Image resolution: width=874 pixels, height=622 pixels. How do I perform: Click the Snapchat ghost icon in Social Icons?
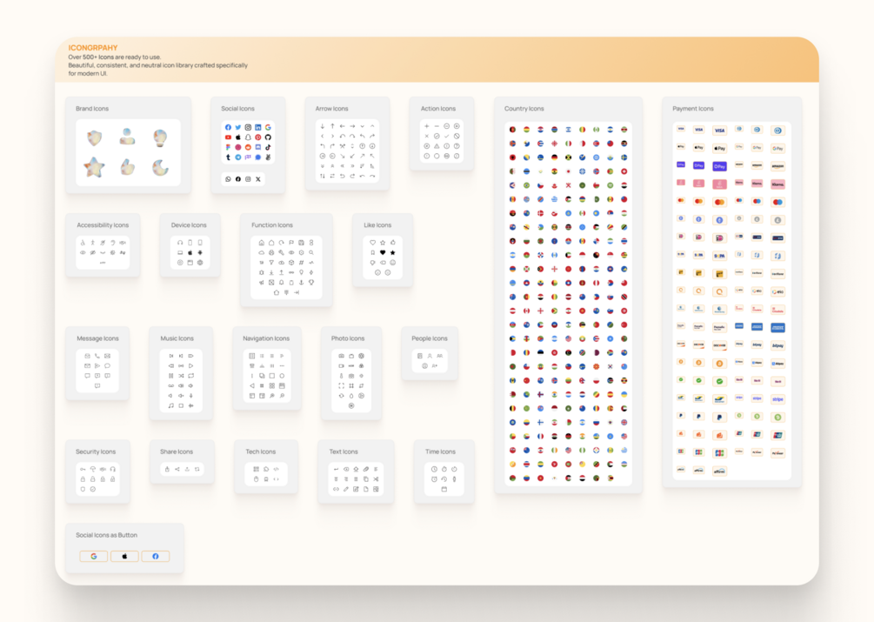point(248,137)
